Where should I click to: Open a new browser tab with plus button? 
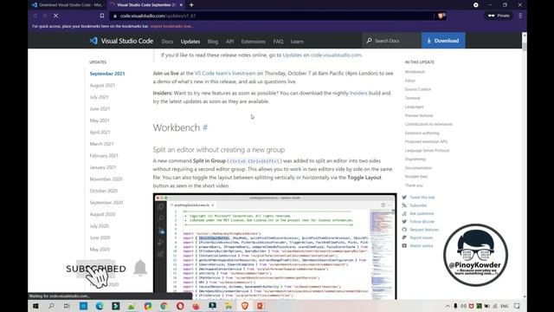[191, 5]
